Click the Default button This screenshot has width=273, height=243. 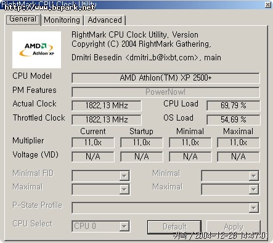[x=174, y=227]
